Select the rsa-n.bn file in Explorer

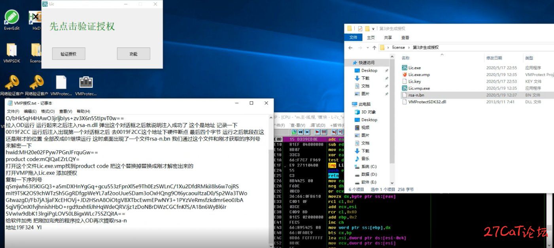tap(413, 95)
